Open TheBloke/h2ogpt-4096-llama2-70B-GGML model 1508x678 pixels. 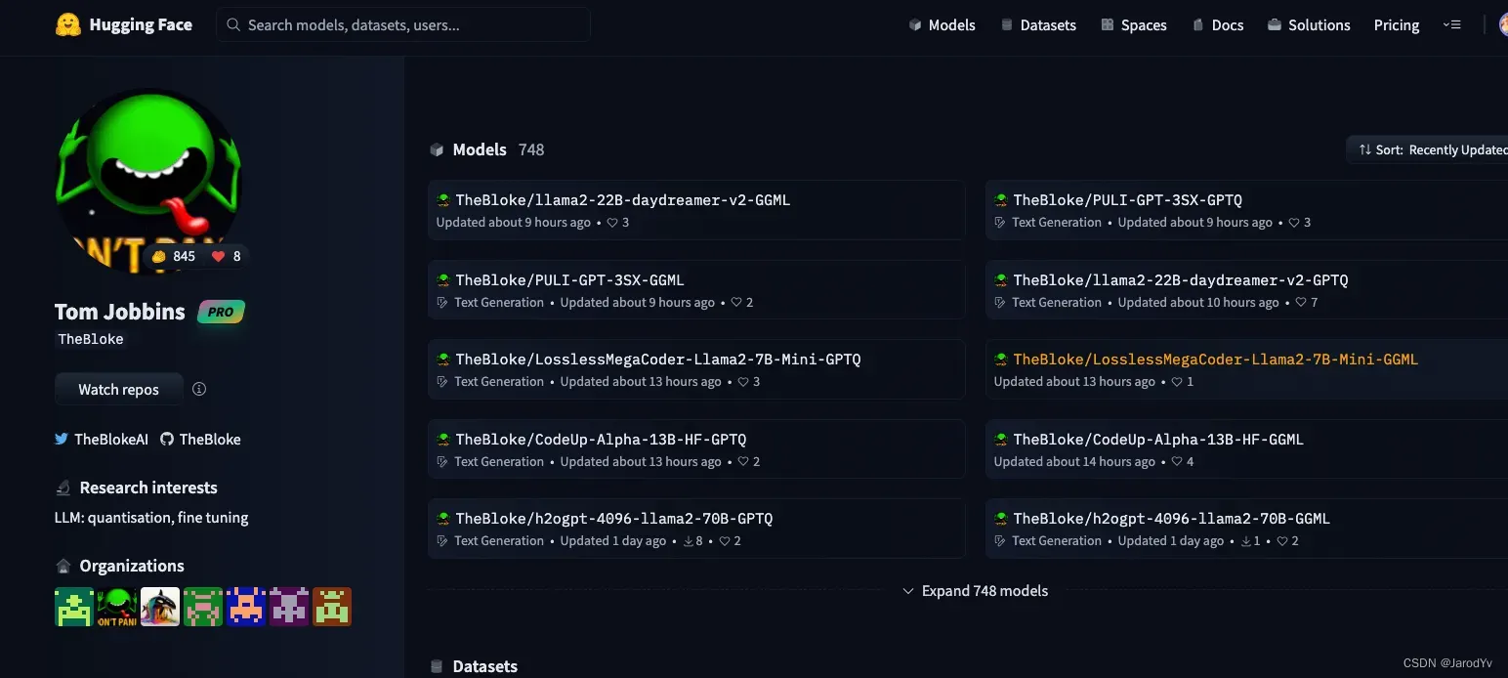click(x=1246, y=528)
